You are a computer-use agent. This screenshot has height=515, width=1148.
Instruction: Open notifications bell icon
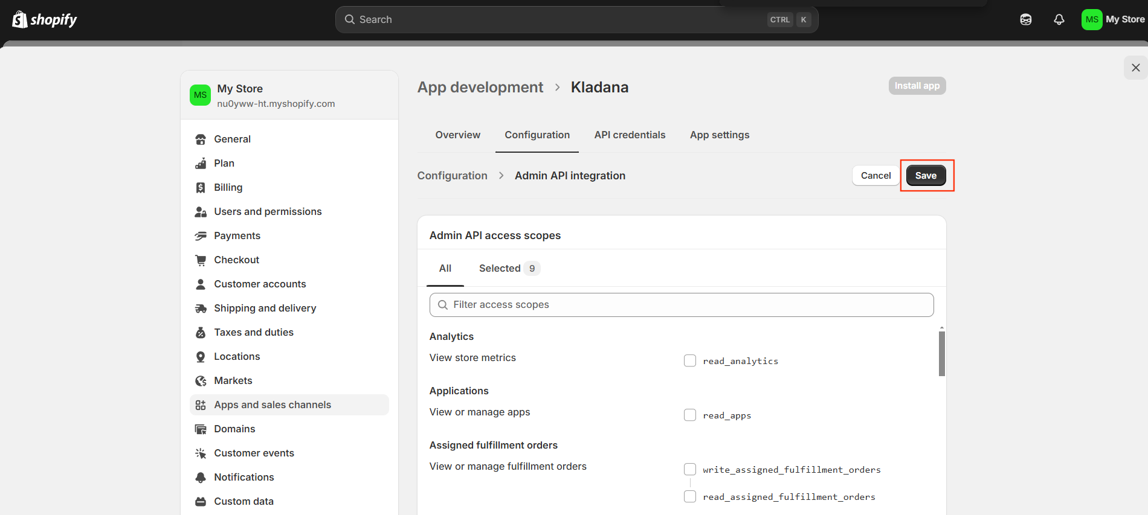[1059, 19]
